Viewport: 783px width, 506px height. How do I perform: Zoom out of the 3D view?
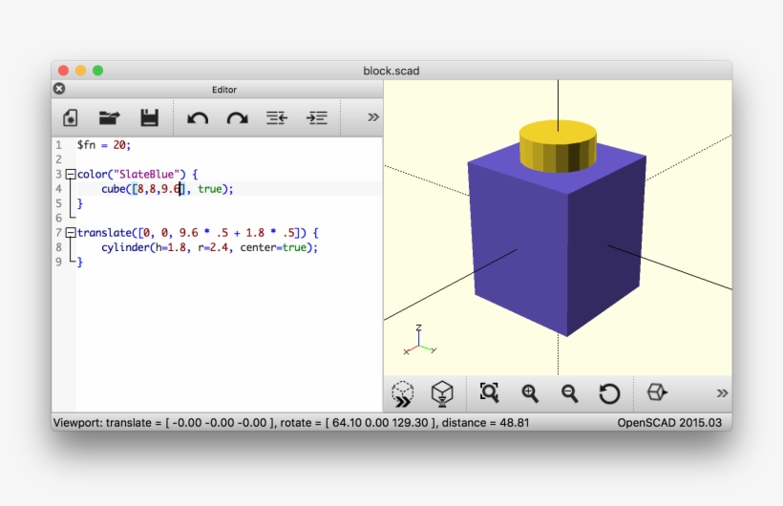click(x=570, y=393)
